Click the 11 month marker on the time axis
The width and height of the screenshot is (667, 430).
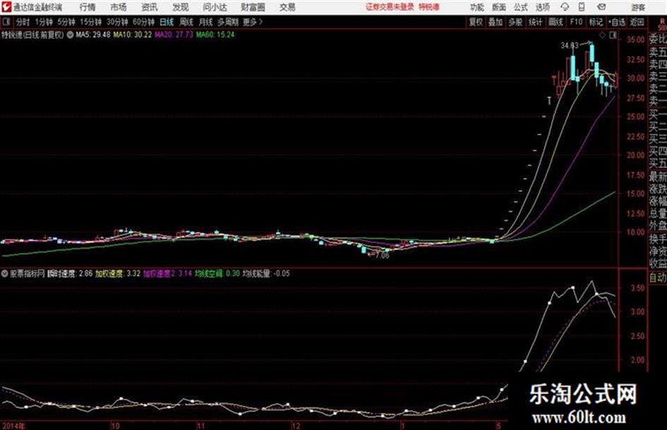pos(200,426)
